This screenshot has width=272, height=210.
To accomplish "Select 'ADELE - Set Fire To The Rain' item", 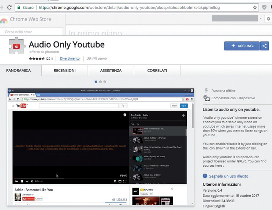I will tap(157, 140).
